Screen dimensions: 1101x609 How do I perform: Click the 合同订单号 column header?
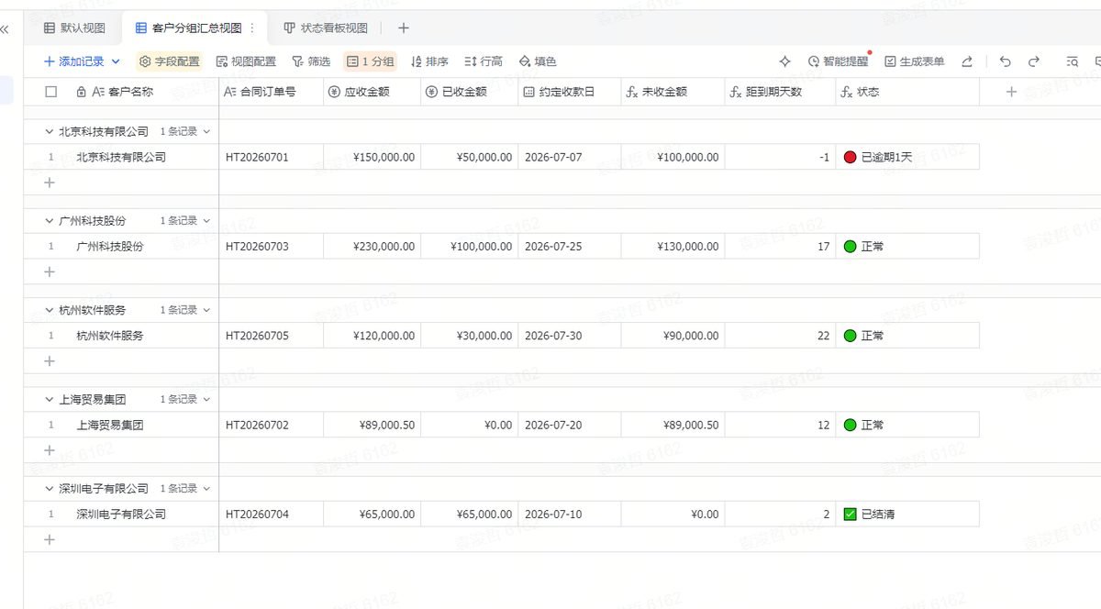click(272, 92)
